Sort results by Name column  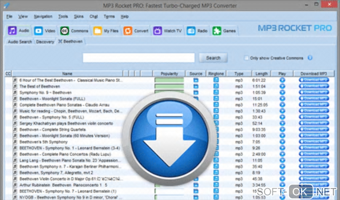pyautogui.click(x=67, y=74)
